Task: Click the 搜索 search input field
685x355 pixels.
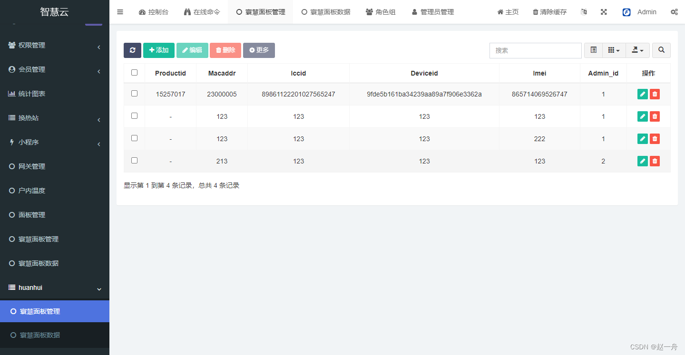Action: coord(536,50)
